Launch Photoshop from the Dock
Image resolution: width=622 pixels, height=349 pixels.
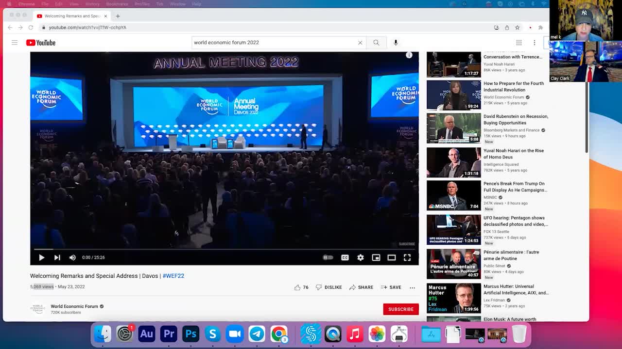[190, 334]
